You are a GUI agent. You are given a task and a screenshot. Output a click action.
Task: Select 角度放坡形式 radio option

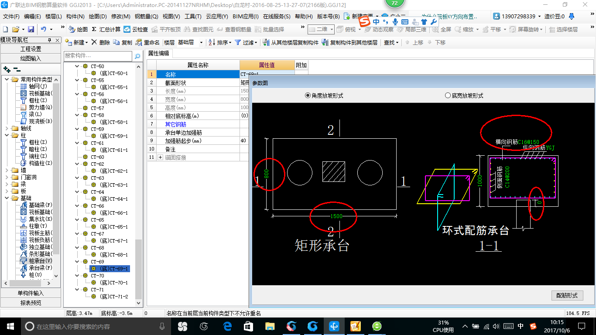(x=324, y=96)
